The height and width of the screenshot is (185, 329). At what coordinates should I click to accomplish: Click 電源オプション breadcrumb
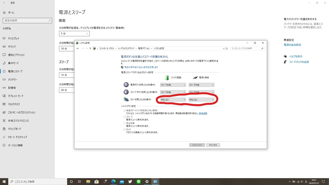pos(144,49)
